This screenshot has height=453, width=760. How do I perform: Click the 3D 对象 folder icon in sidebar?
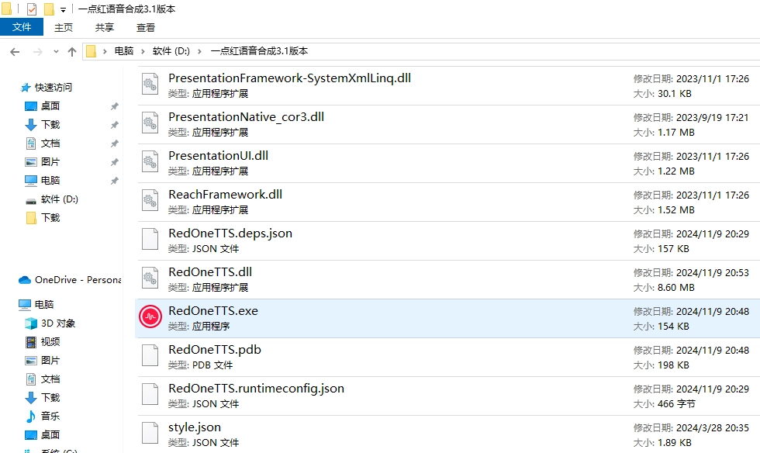click(31, 323)
